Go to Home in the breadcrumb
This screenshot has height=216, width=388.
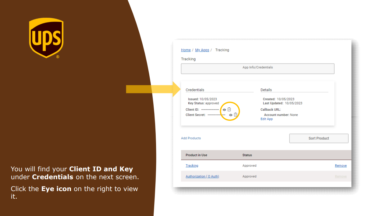(186, 50)
